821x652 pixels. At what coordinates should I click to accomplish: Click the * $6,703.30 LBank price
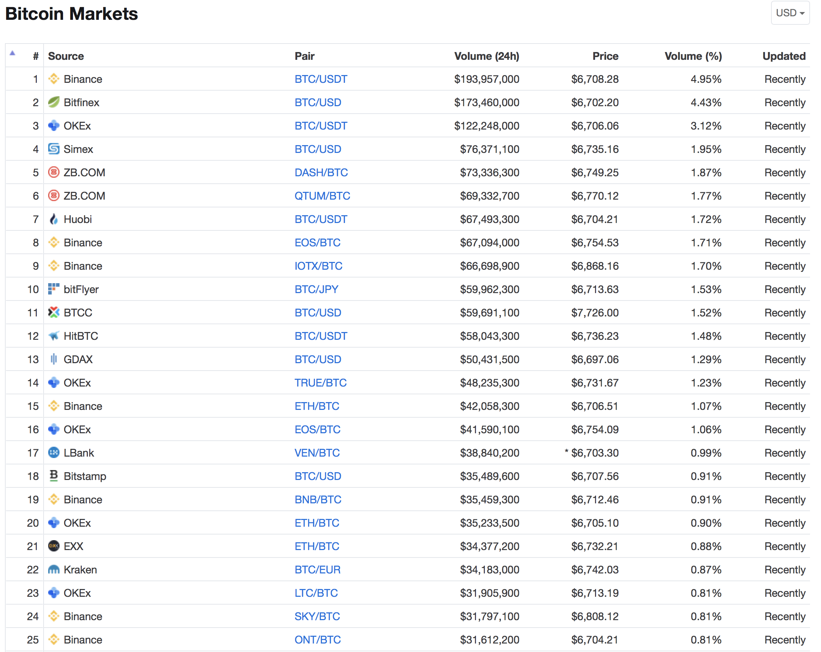(x=591, y=453)
